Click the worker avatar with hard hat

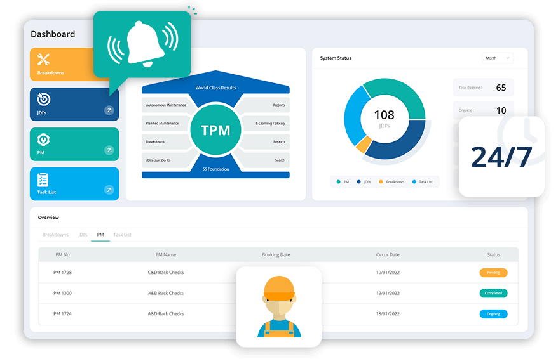[278, 306]
